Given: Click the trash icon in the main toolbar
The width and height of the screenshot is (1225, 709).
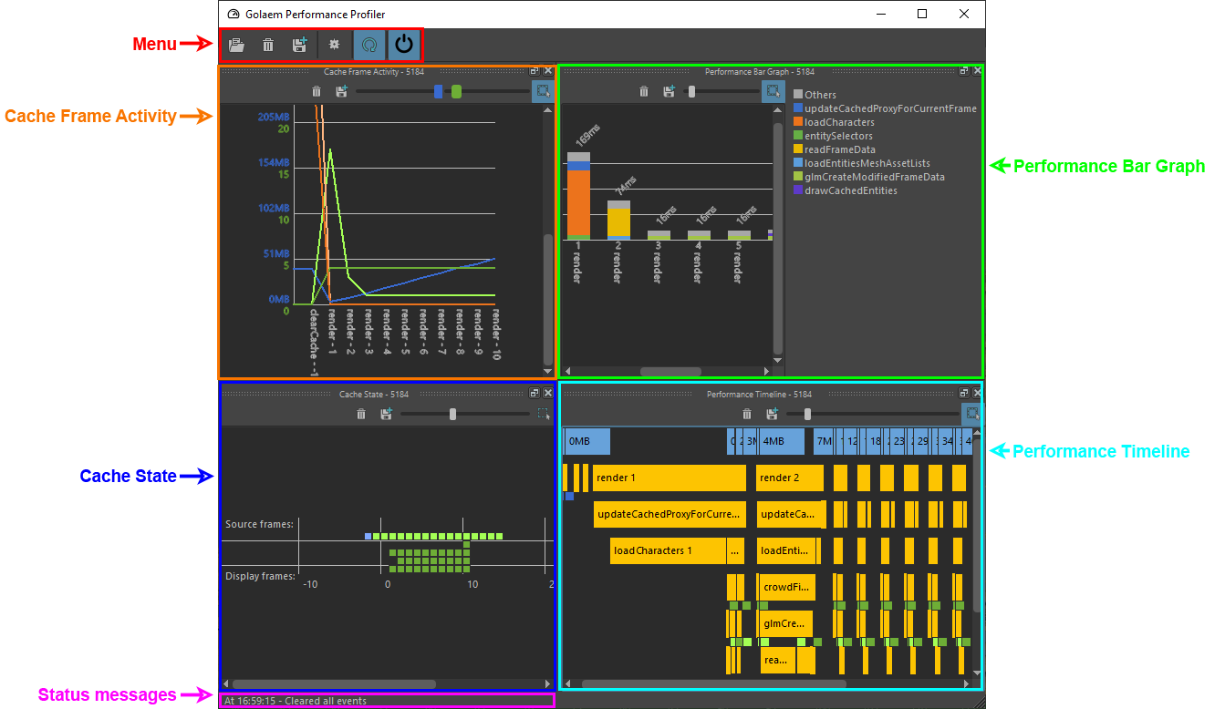Looking at the screenshot, I should pyautogui.click(x=268, y=44).
